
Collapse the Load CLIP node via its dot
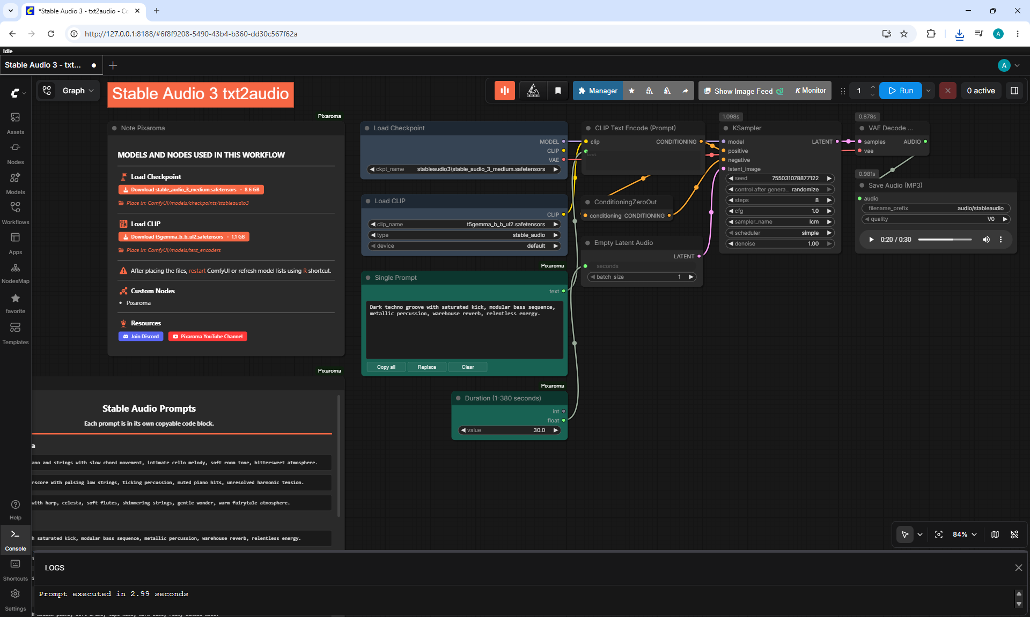pos(368,201)
